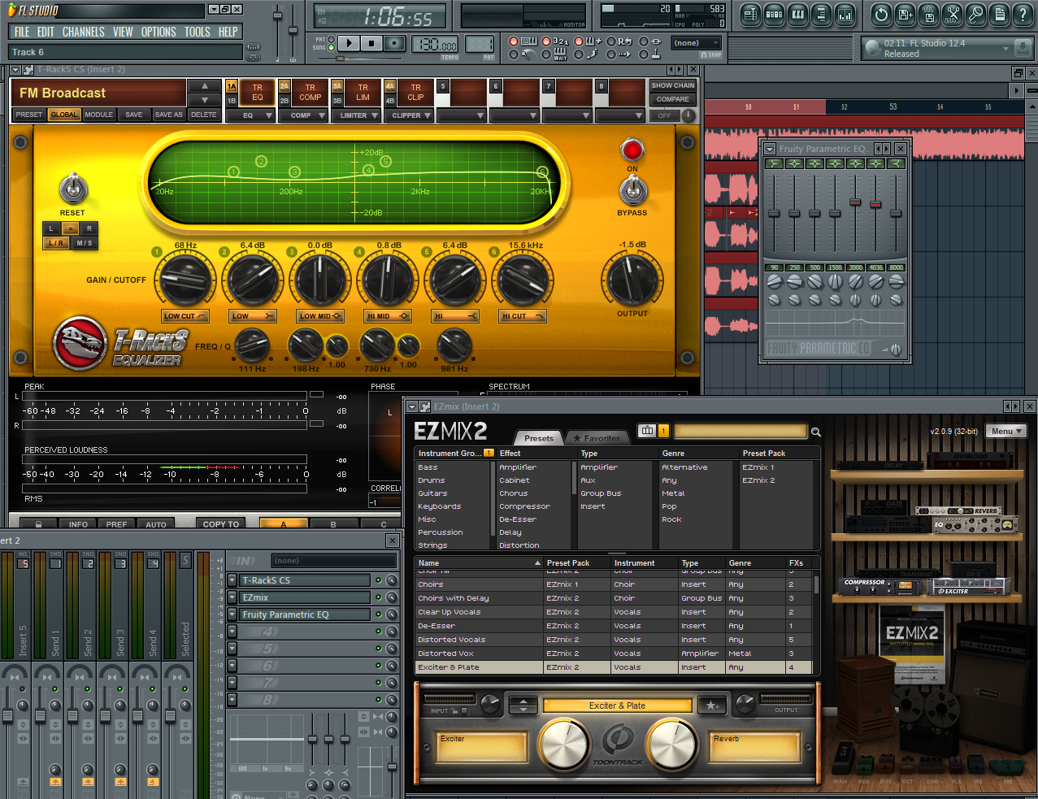Open the OPTIONS menu
The height and width of the screenshot is (799, 1038).
[x=159, y=32]
